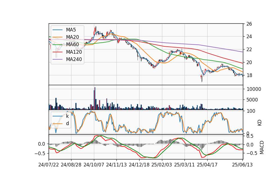The width and height of the screenshot is (270, 194).
Task: Click the price axis value 26
Action: pyautogui.click(x=249, y=24)
